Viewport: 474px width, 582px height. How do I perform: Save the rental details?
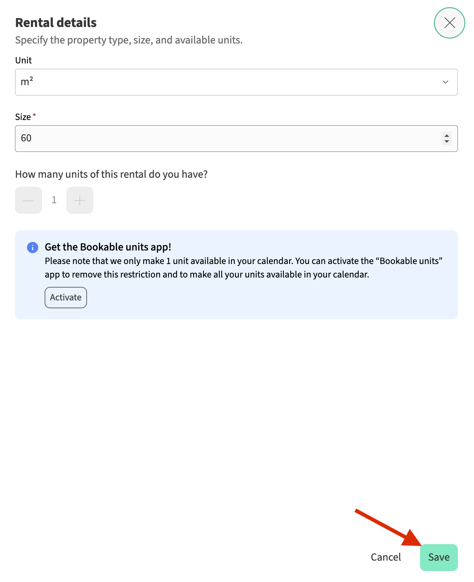[x=439, y=557]
